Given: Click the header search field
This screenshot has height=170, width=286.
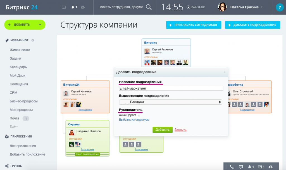Looking at the screenshot, I should point(121,7).
